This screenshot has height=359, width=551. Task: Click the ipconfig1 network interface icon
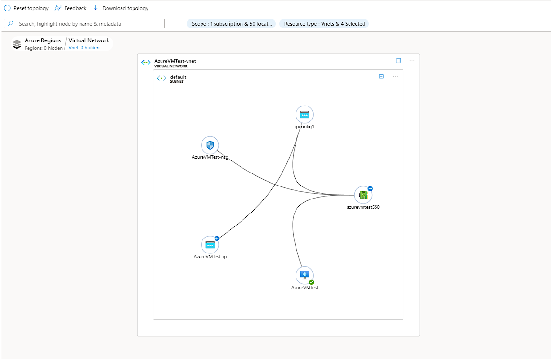[304, 114]
